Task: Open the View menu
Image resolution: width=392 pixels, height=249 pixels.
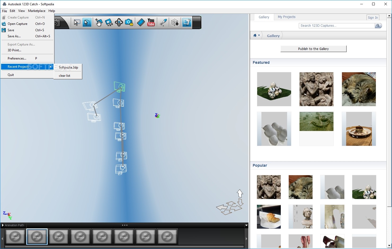Action: (x=21, y=11)
